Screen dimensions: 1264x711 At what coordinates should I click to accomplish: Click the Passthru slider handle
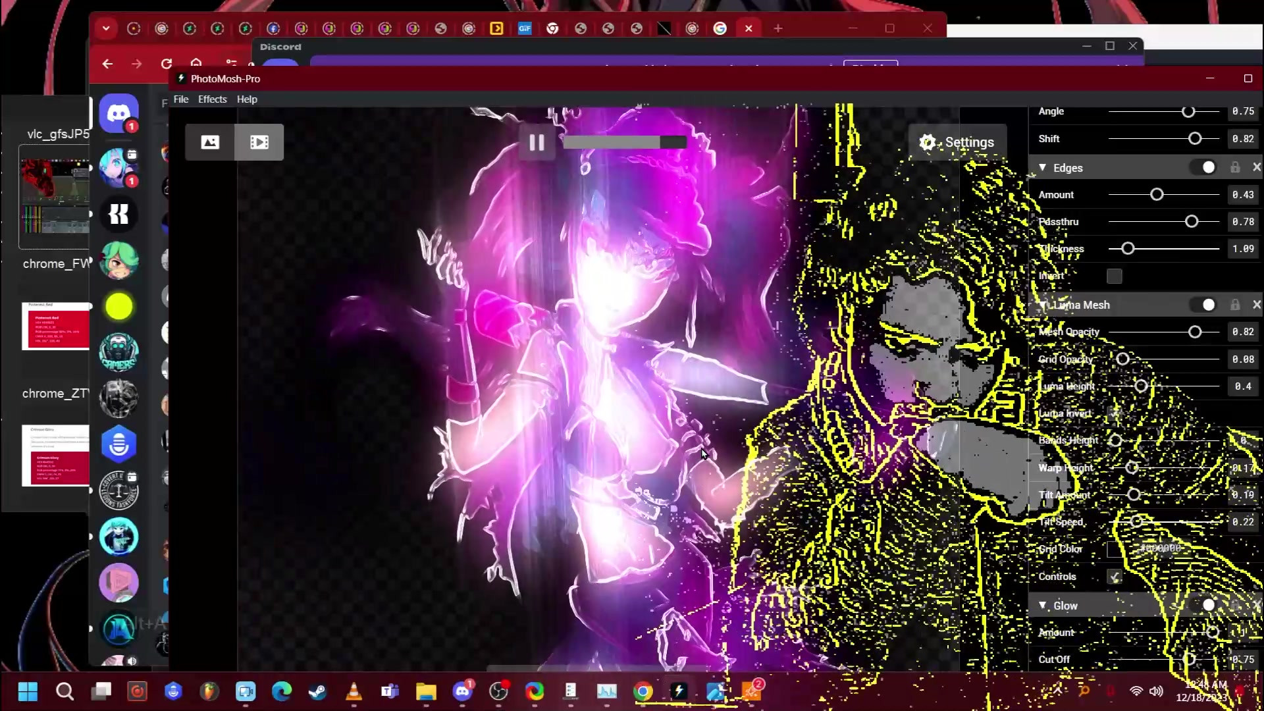pos(1192,222)
